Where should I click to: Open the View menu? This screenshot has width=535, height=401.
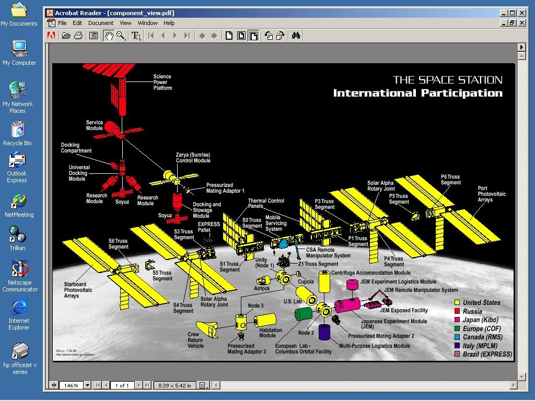click(125, 23)
